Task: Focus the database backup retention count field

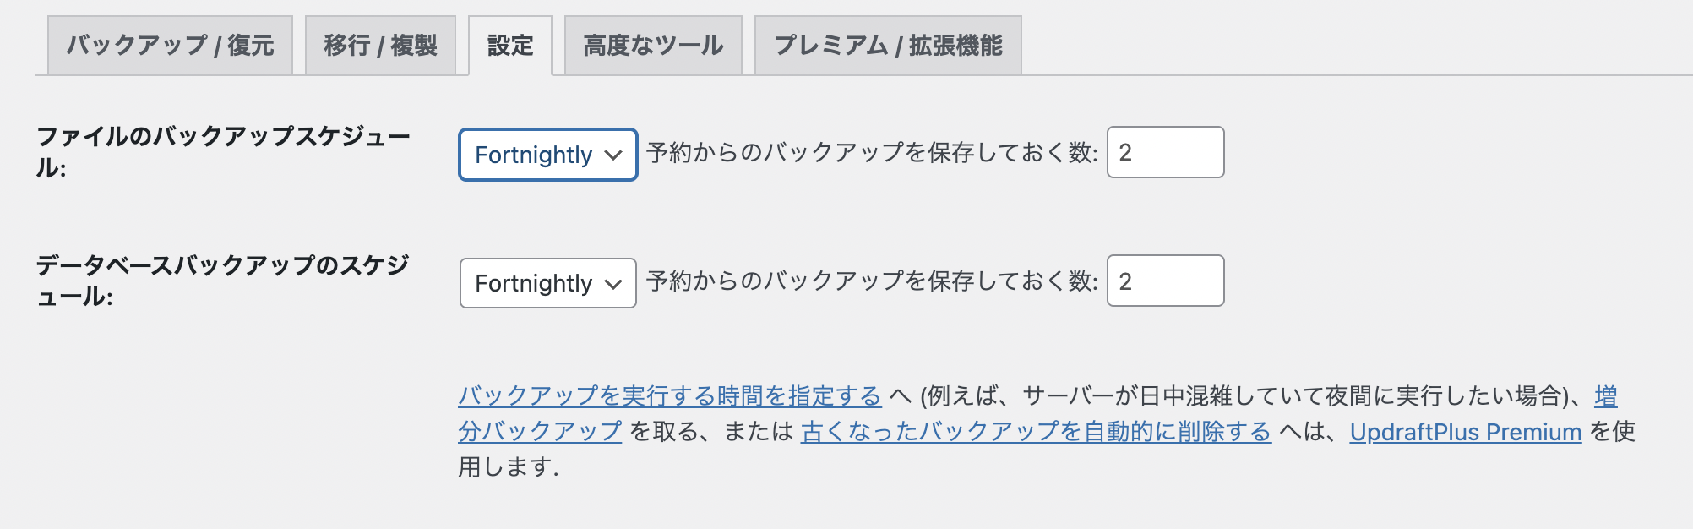Action: [1165, 281]
